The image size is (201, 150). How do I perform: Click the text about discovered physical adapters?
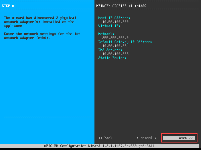[40, 22]
